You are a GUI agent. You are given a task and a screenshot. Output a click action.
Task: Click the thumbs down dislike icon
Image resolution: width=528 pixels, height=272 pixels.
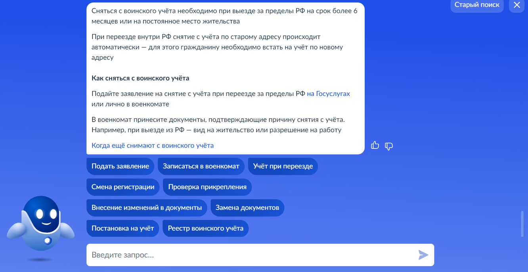click(x=389, y=146)
